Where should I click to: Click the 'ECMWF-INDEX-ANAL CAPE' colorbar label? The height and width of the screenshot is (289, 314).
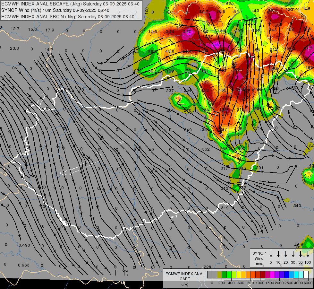185,276
